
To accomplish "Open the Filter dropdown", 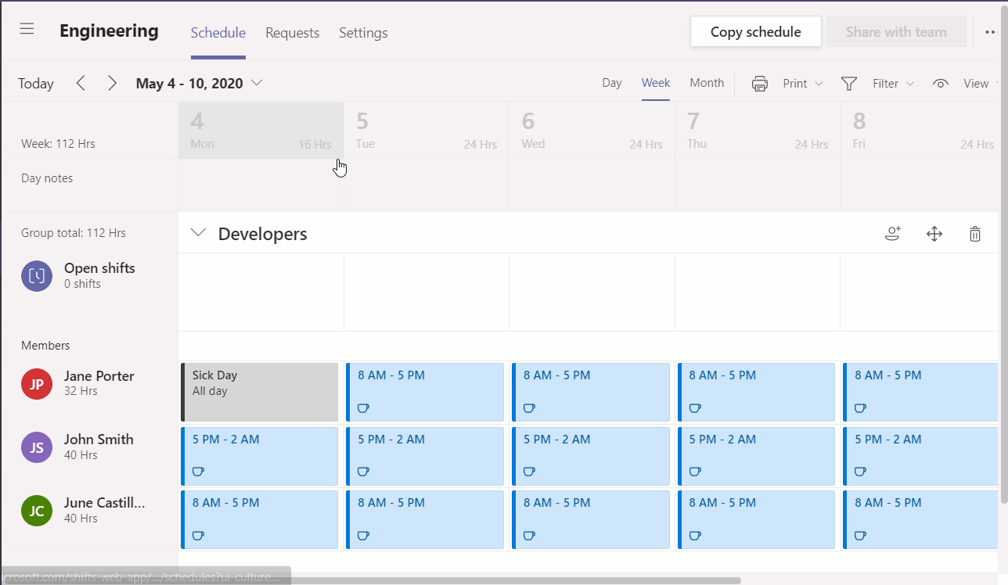I will tap(894, 84).
